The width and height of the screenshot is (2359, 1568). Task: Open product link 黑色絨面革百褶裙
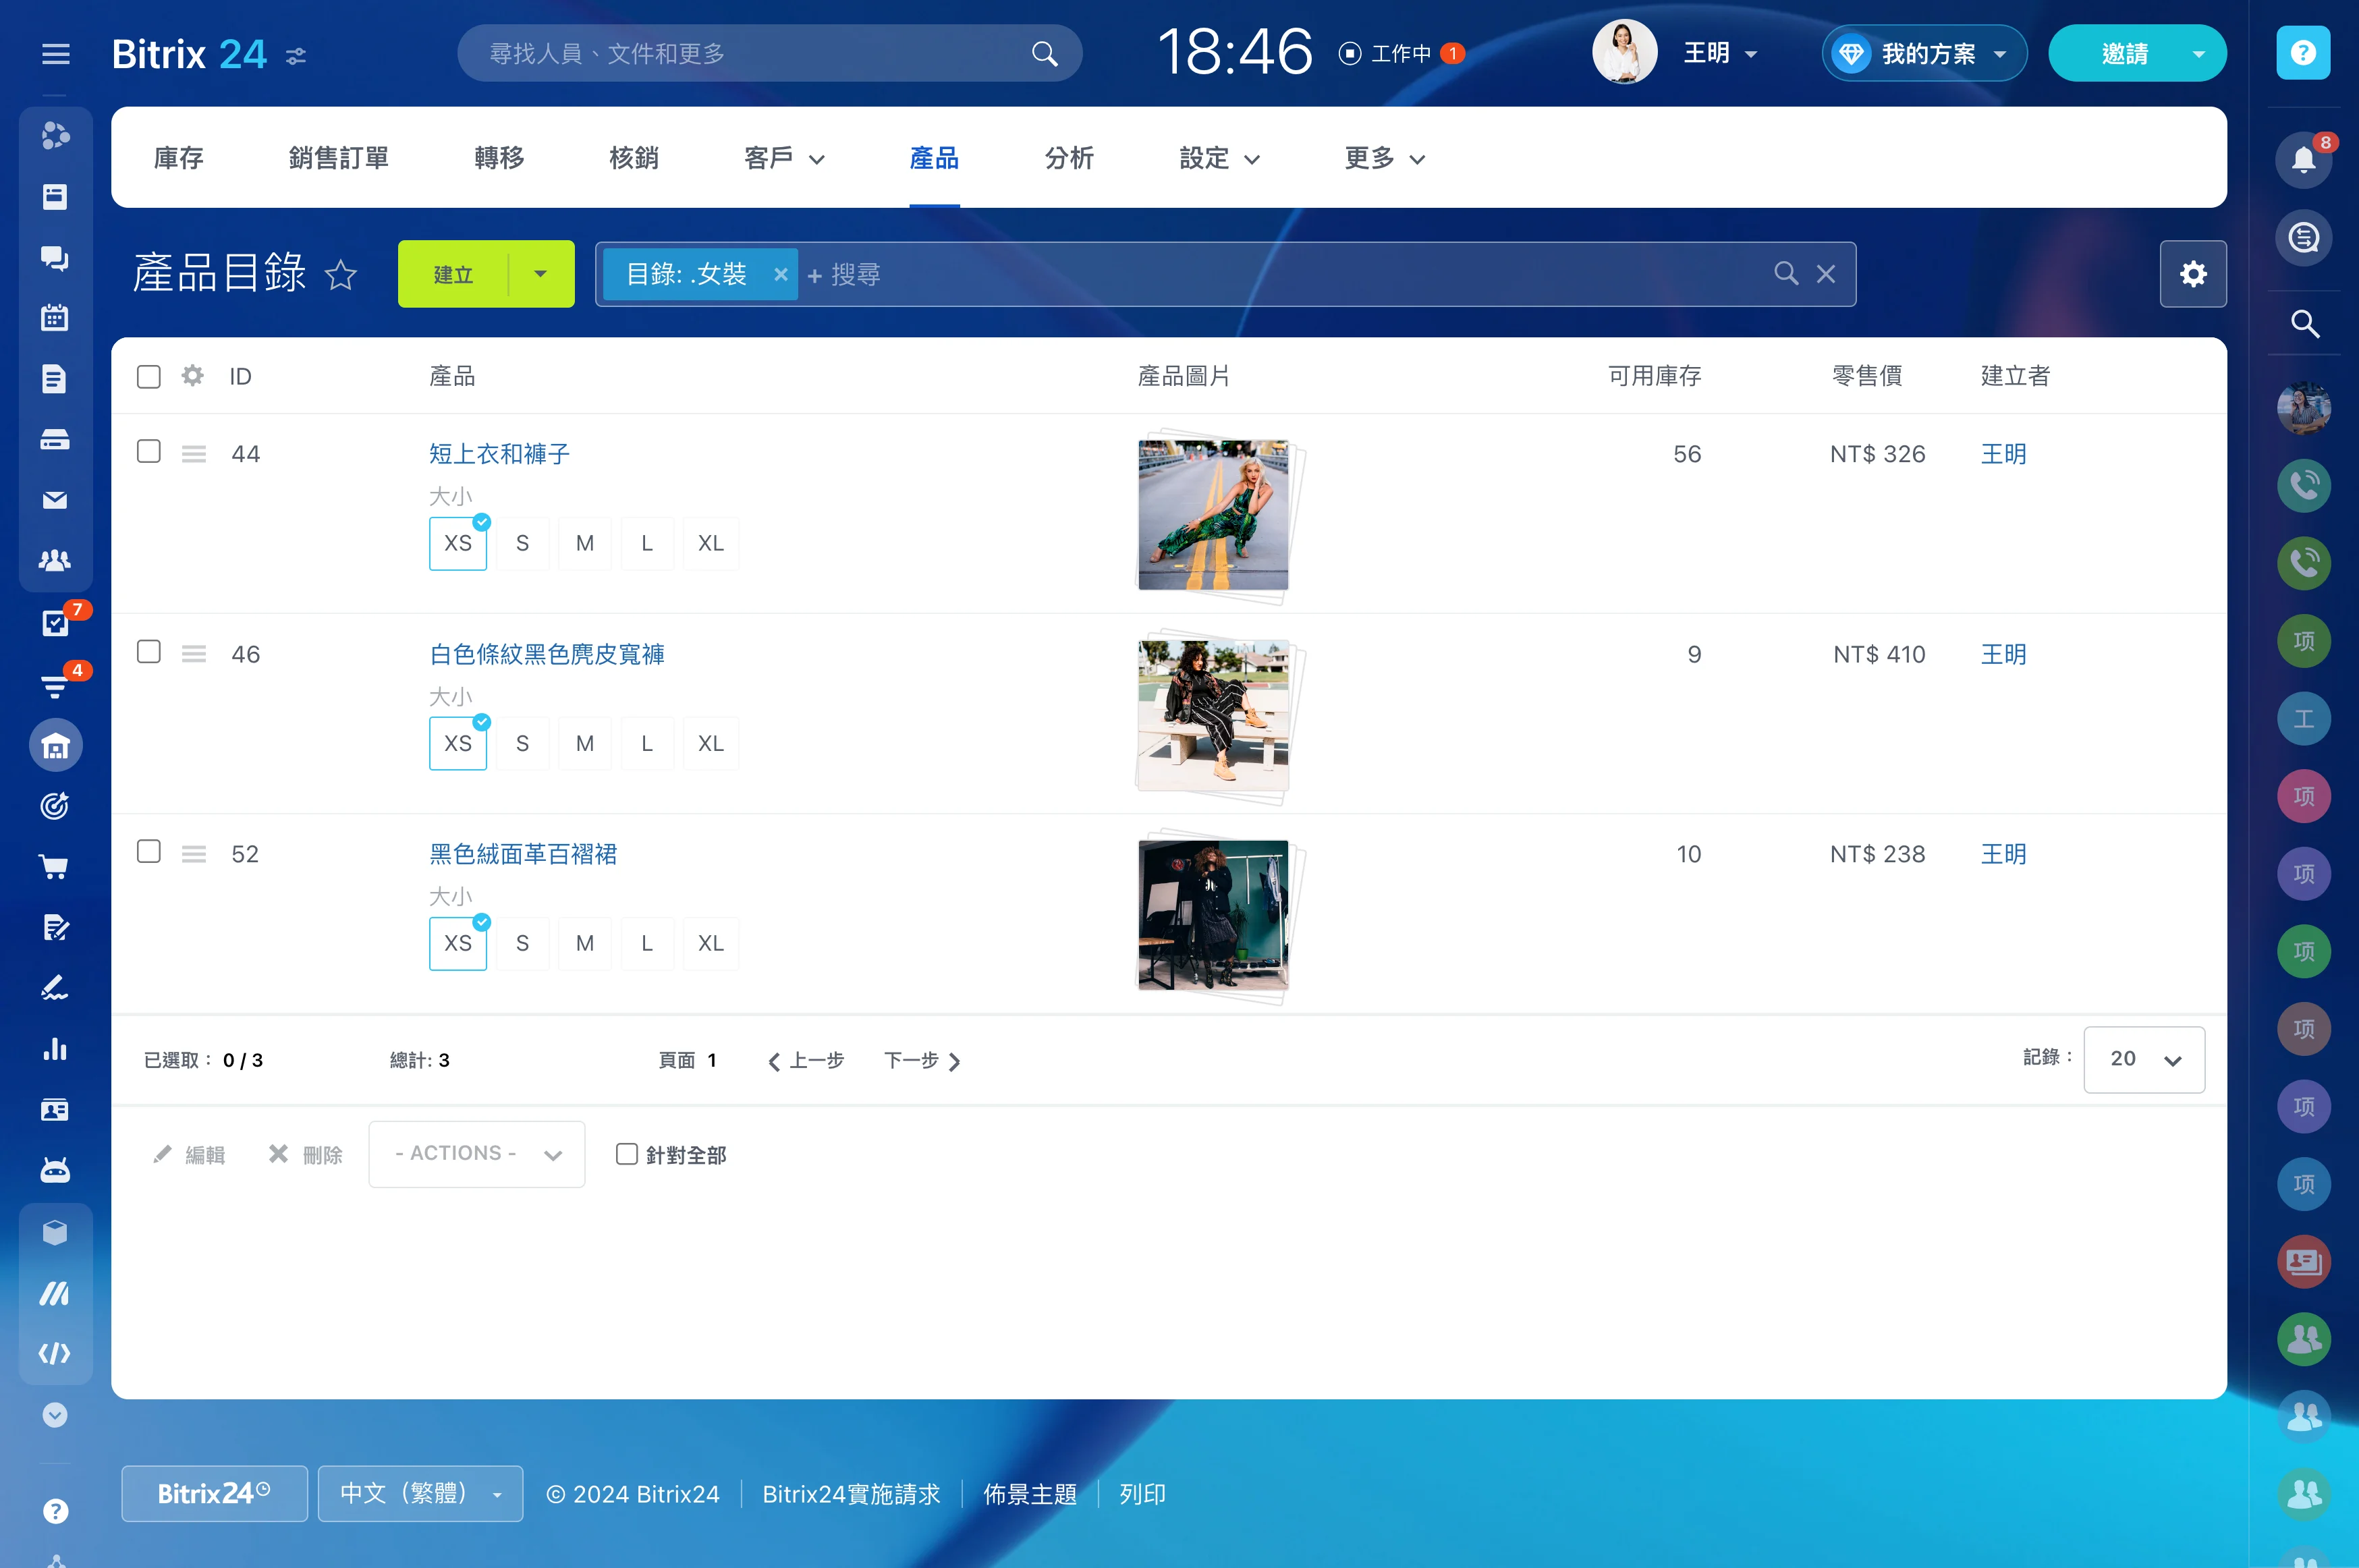coord(523,854)
